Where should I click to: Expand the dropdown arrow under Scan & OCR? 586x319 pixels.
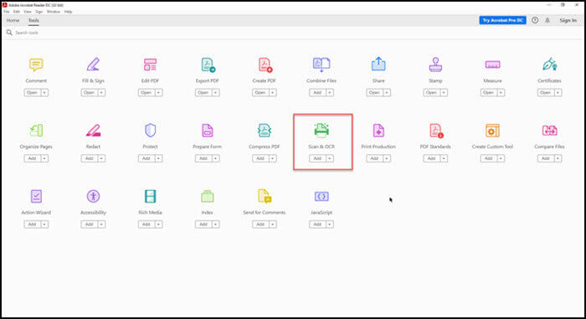tap(330, 158)
